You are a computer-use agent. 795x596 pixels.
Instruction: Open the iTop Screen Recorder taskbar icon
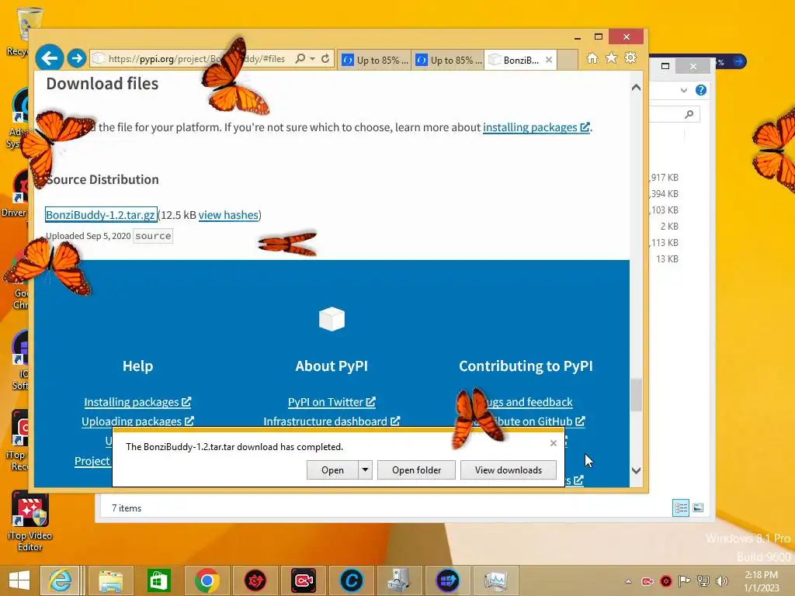point(304,580)
